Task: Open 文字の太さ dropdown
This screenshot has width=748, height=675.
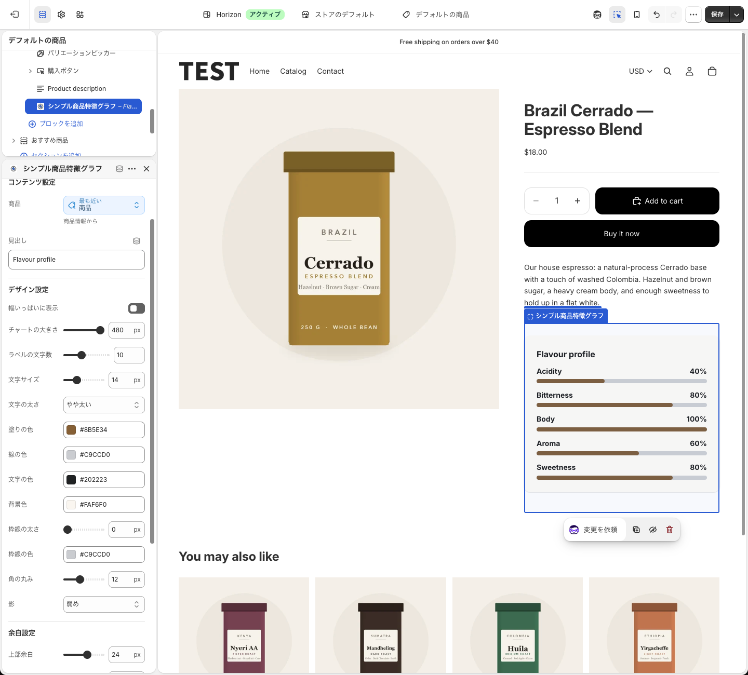Action: point(104,405)
